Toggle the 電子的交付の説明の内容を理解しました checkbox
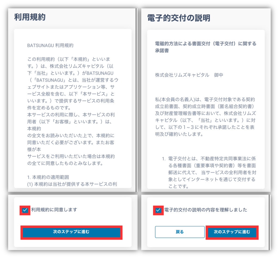The height and width of the screenshot is (258, 279). (x=158, y=210)
